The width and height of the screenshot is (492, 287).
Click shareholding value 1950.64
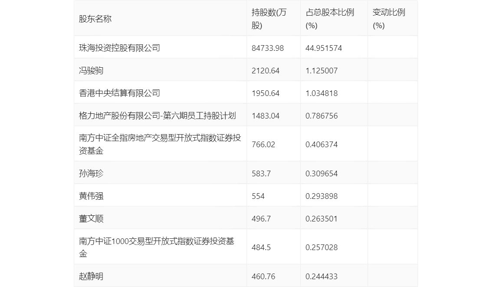pos(266,93)
